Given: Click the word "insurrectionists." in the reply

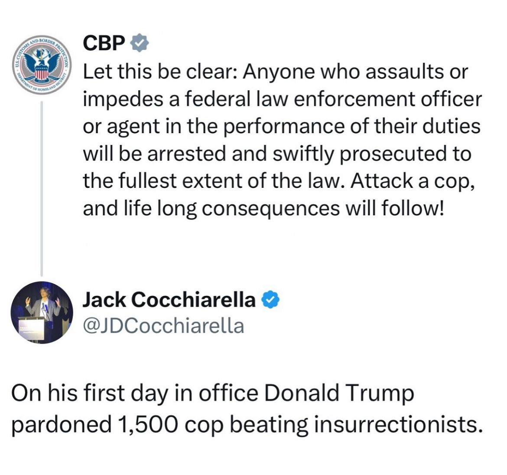Looking at the screenshot, I should 399,425.
